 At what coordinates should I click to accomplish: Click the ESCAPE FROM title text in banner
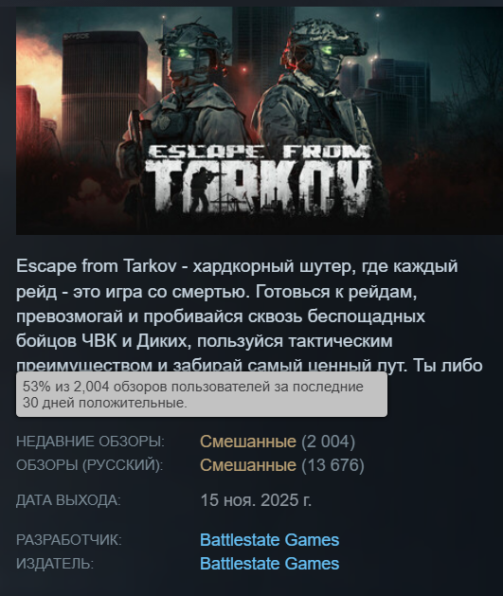(259, 152)
